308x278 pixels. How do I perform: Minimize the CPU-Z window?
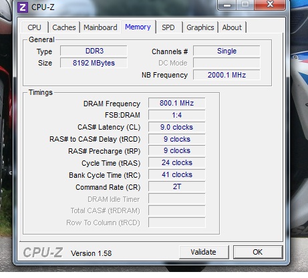[x=227, y=5]
